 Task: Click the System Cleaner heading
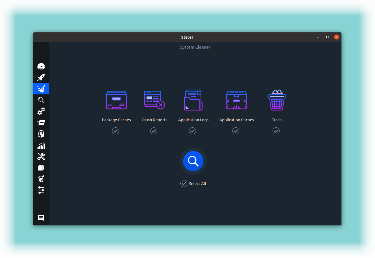pos(195,47)
